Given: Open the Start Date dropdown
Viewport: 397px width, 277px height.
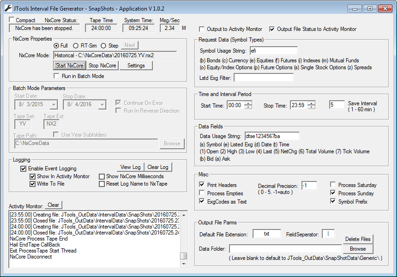Looking at the screenshot, I should pyautogui.click(x=54, y=105).
